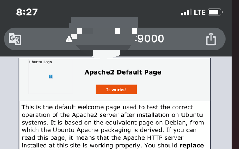Select the "Apache2 Default Page" heading
239x149 pixels.
point(123,72)
